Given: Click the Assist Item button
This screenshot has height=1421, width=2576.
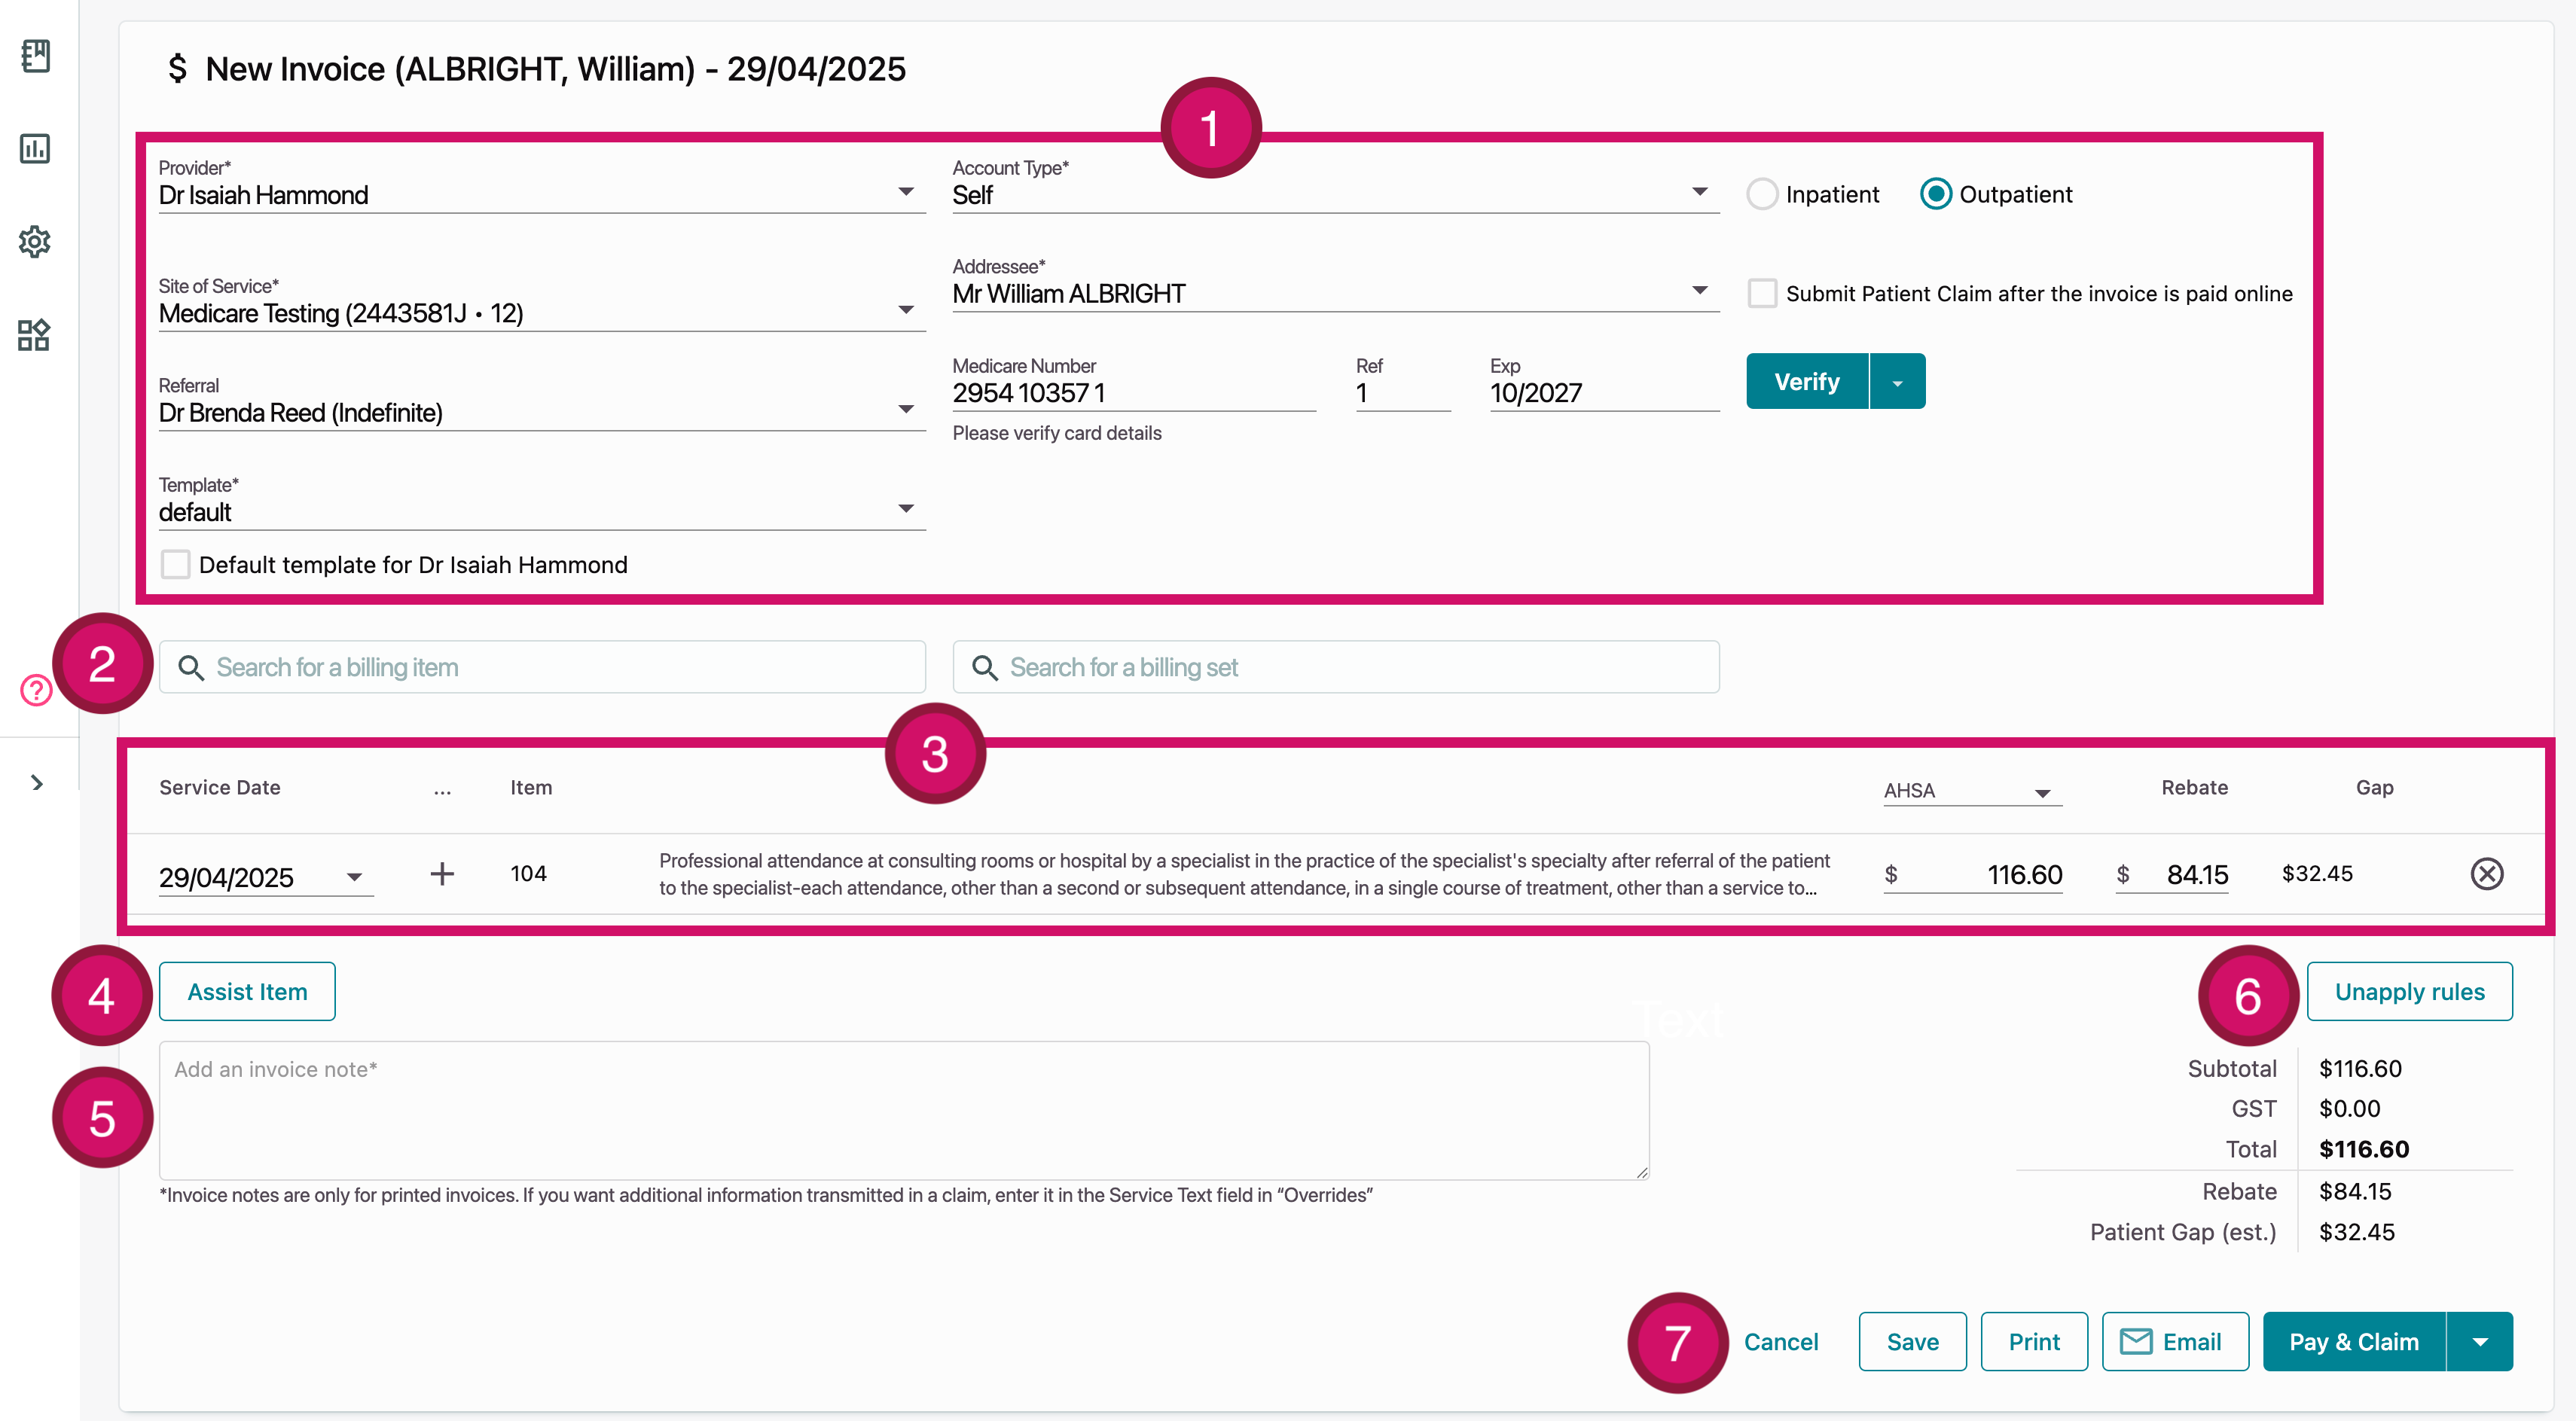Looking at the screenshot, I should (x=246, y=991).
